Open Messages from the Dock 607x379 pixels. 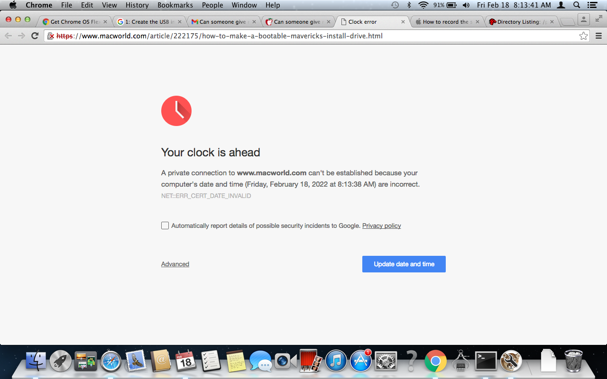pos(261,361)
